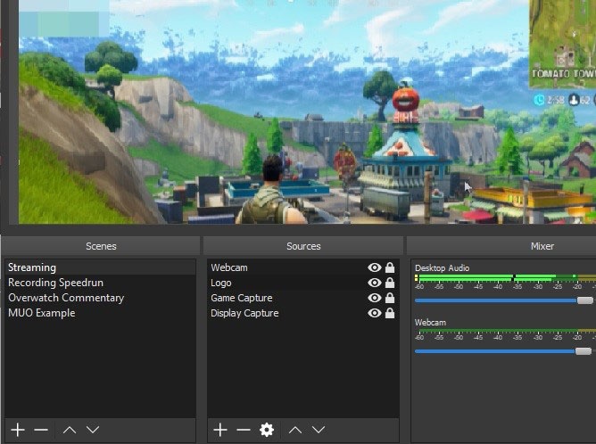Remove the selected source with the minus icon
The image size is (596, 444).
coord(244,430)
